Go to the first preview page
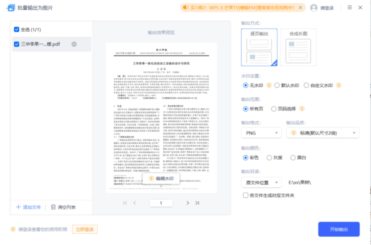The image size is (371, 245). pos(125,203)
